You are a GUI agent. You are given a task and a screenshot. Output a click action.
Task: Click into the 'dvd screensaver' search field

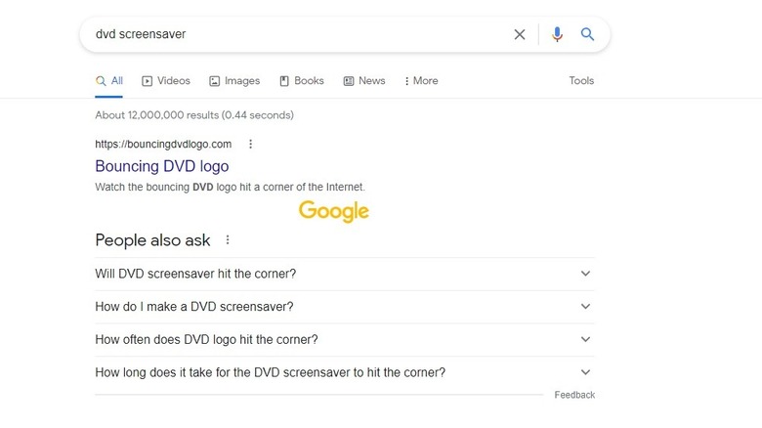point(293,34)
